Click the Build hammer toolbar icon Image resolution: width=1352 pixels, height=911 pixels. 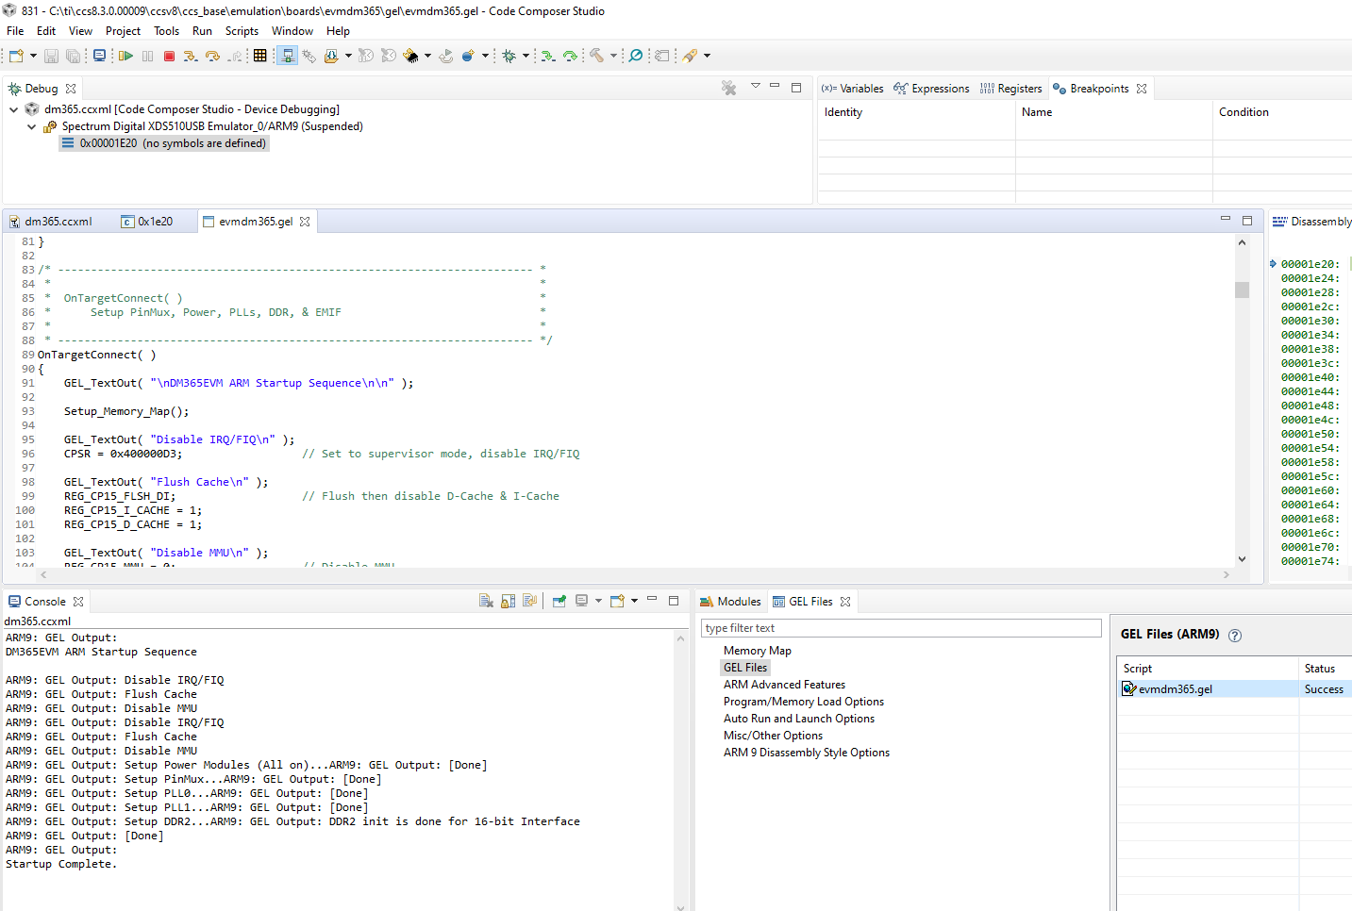pos(596,56)
